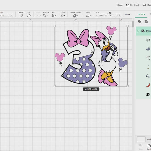Click the Deselect icon in the toolbar
This screenshot has width=151, height=151.
21,15
